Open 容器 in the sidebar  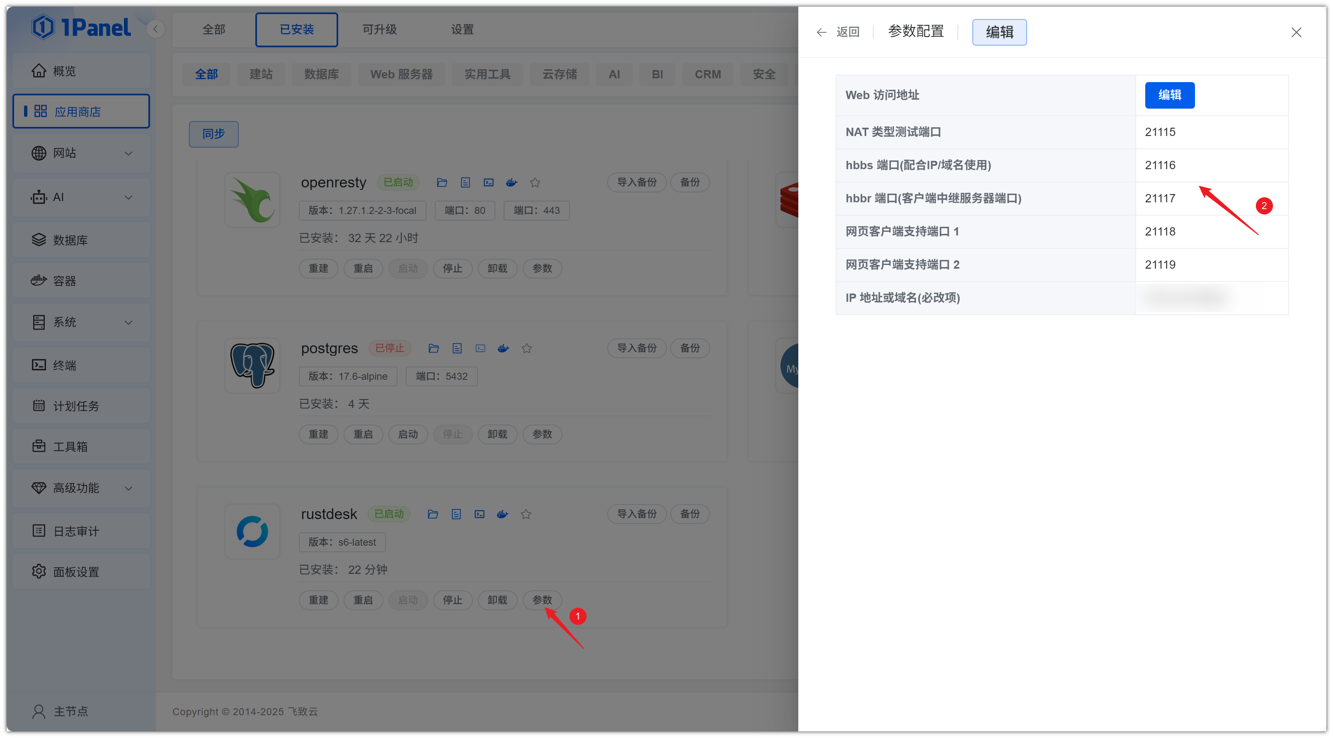[x=65, y=281]
